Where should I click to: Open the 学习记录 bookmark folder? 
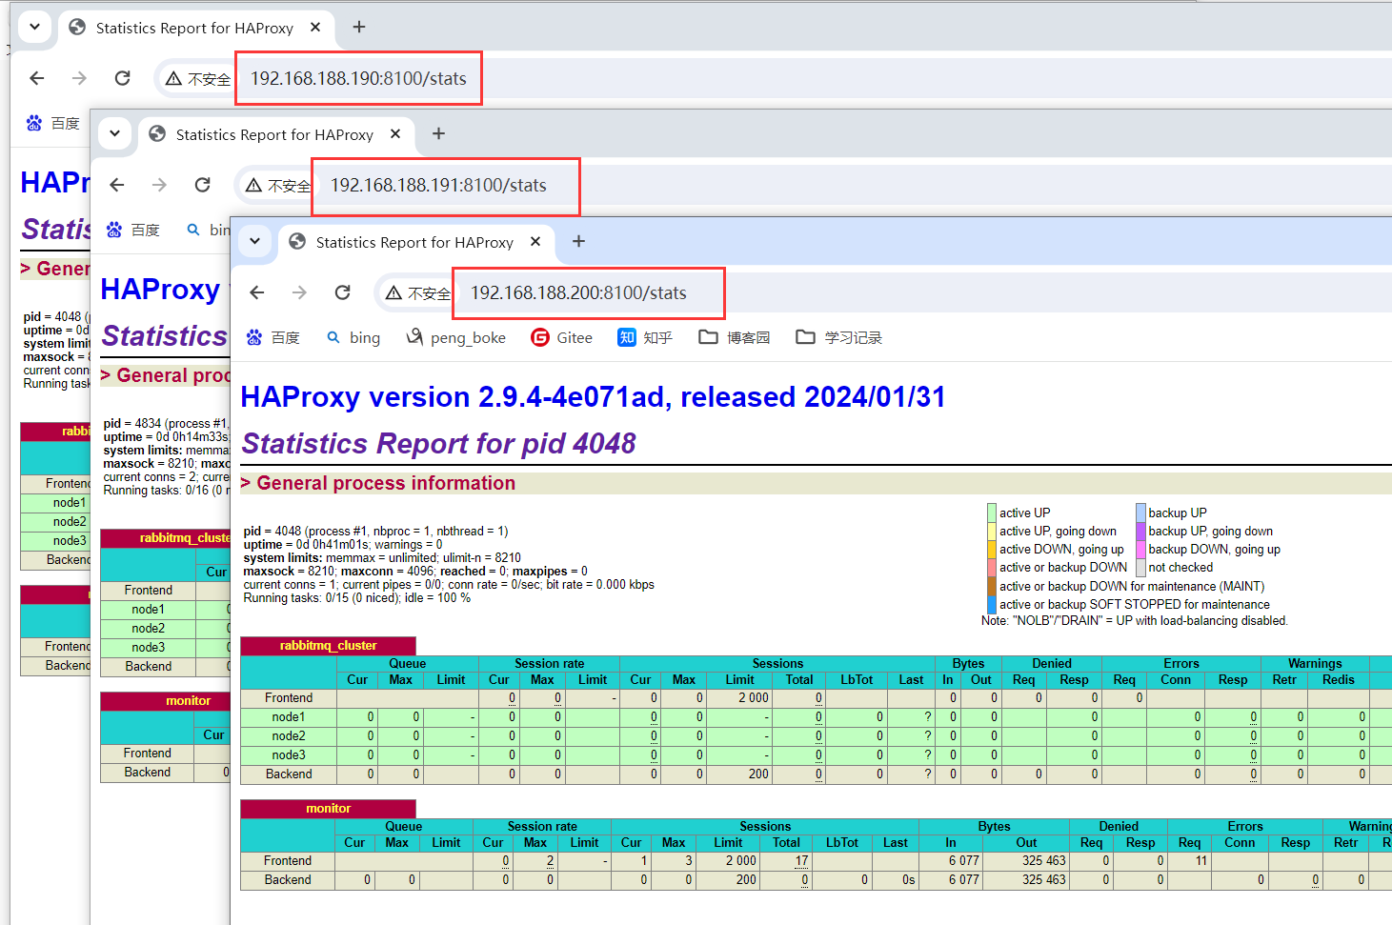pyautogui.click(x=839, y=337)
